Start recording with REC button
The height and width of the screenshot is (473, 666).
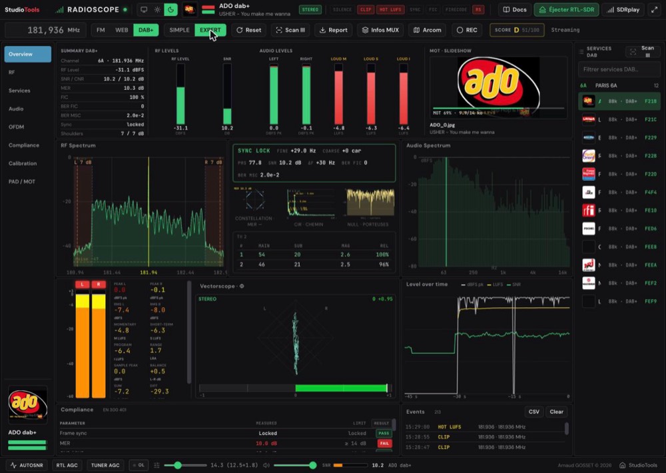tap(467, 30)
